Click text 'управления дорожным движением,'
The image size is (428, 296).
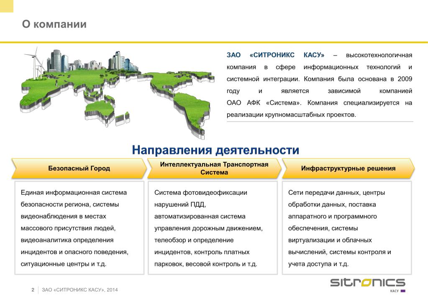pos(208,228)
